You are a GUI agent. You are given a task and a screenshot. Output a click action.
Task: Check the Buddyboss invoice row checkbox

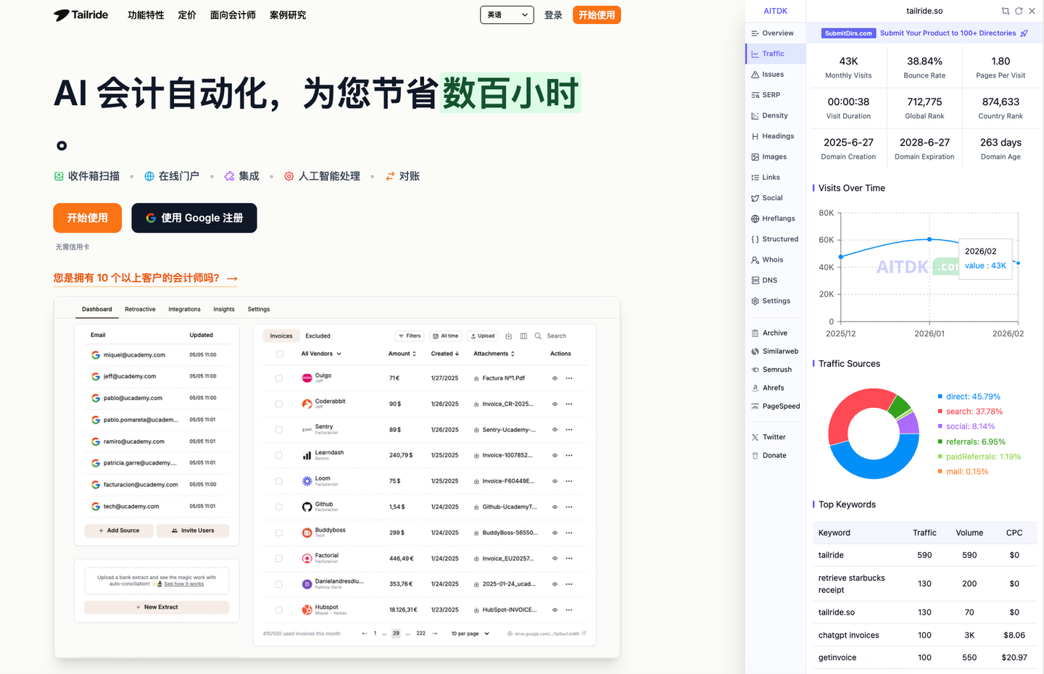point(278,533)
